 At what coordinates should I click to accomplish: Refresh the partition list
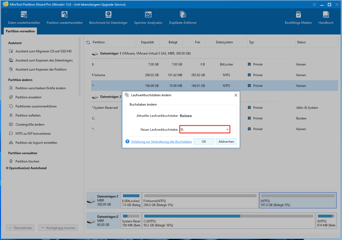(88, 42)
